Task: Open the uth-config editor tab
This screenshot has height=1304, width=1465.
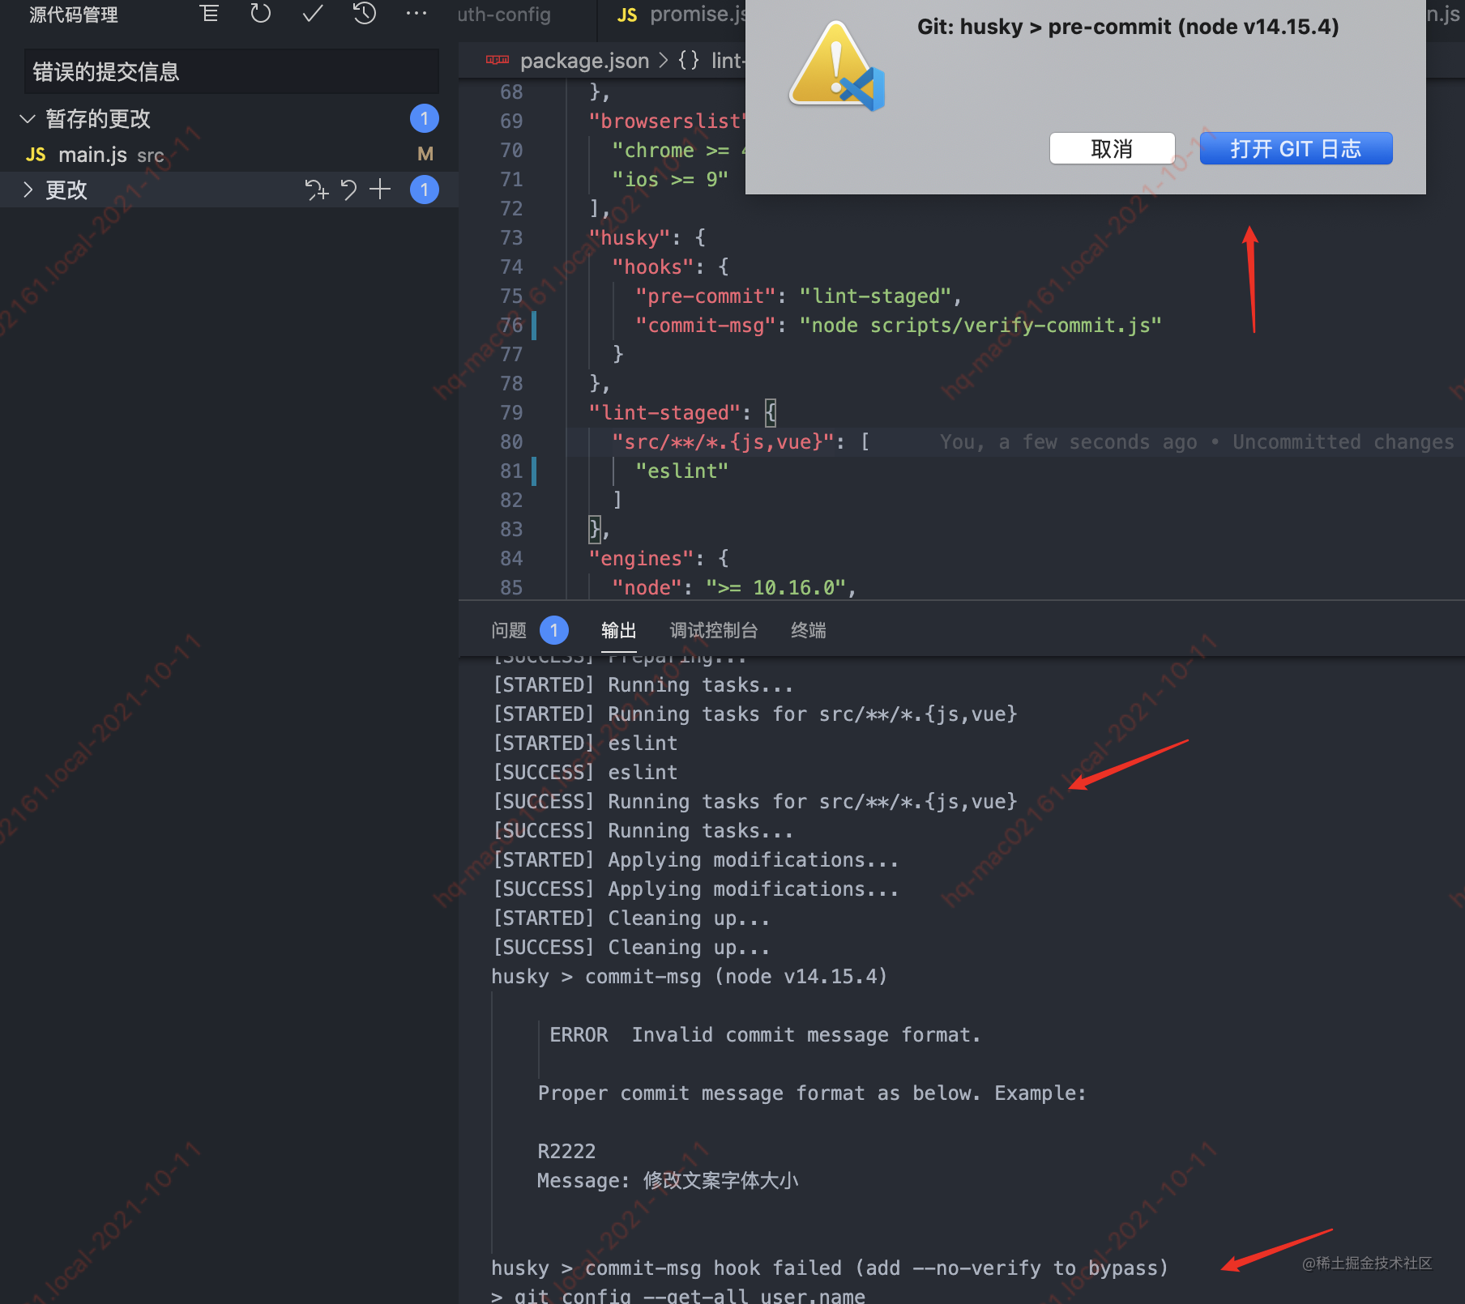Action: pos(504,15)
